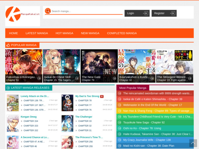Image resolution: width=199 pixels, height=149 pixels.
Task: Open The Challenger title link
Action: coord(84,117)
